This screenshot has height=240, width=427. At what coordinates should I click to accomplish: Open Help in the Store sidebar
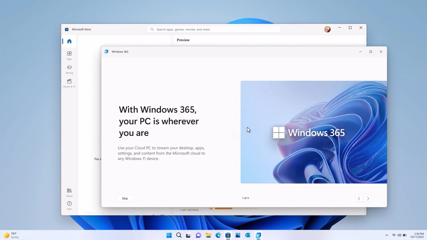tap(69, 205)
